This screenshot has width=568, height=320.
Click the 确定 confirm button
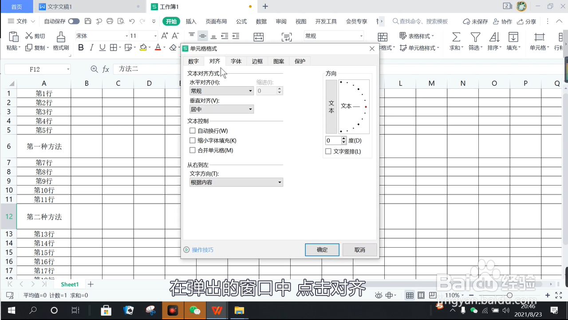point(322,249)
